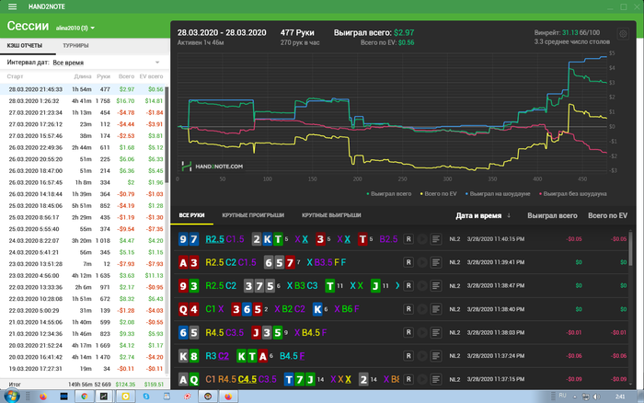Click the play icon for the 11:40:15 PM hand
Viewport: 644px width, 403px height.
pos(422,239)
